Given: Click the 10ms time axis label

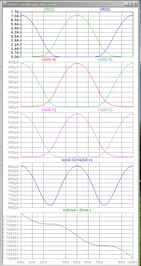Looking at the screenshot, I should tap(133, 262).
